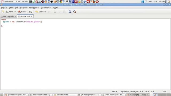The image size is (171, 96).
Task: Switch to *somar.php gedit taskbar entry
Action: (138, 95)
